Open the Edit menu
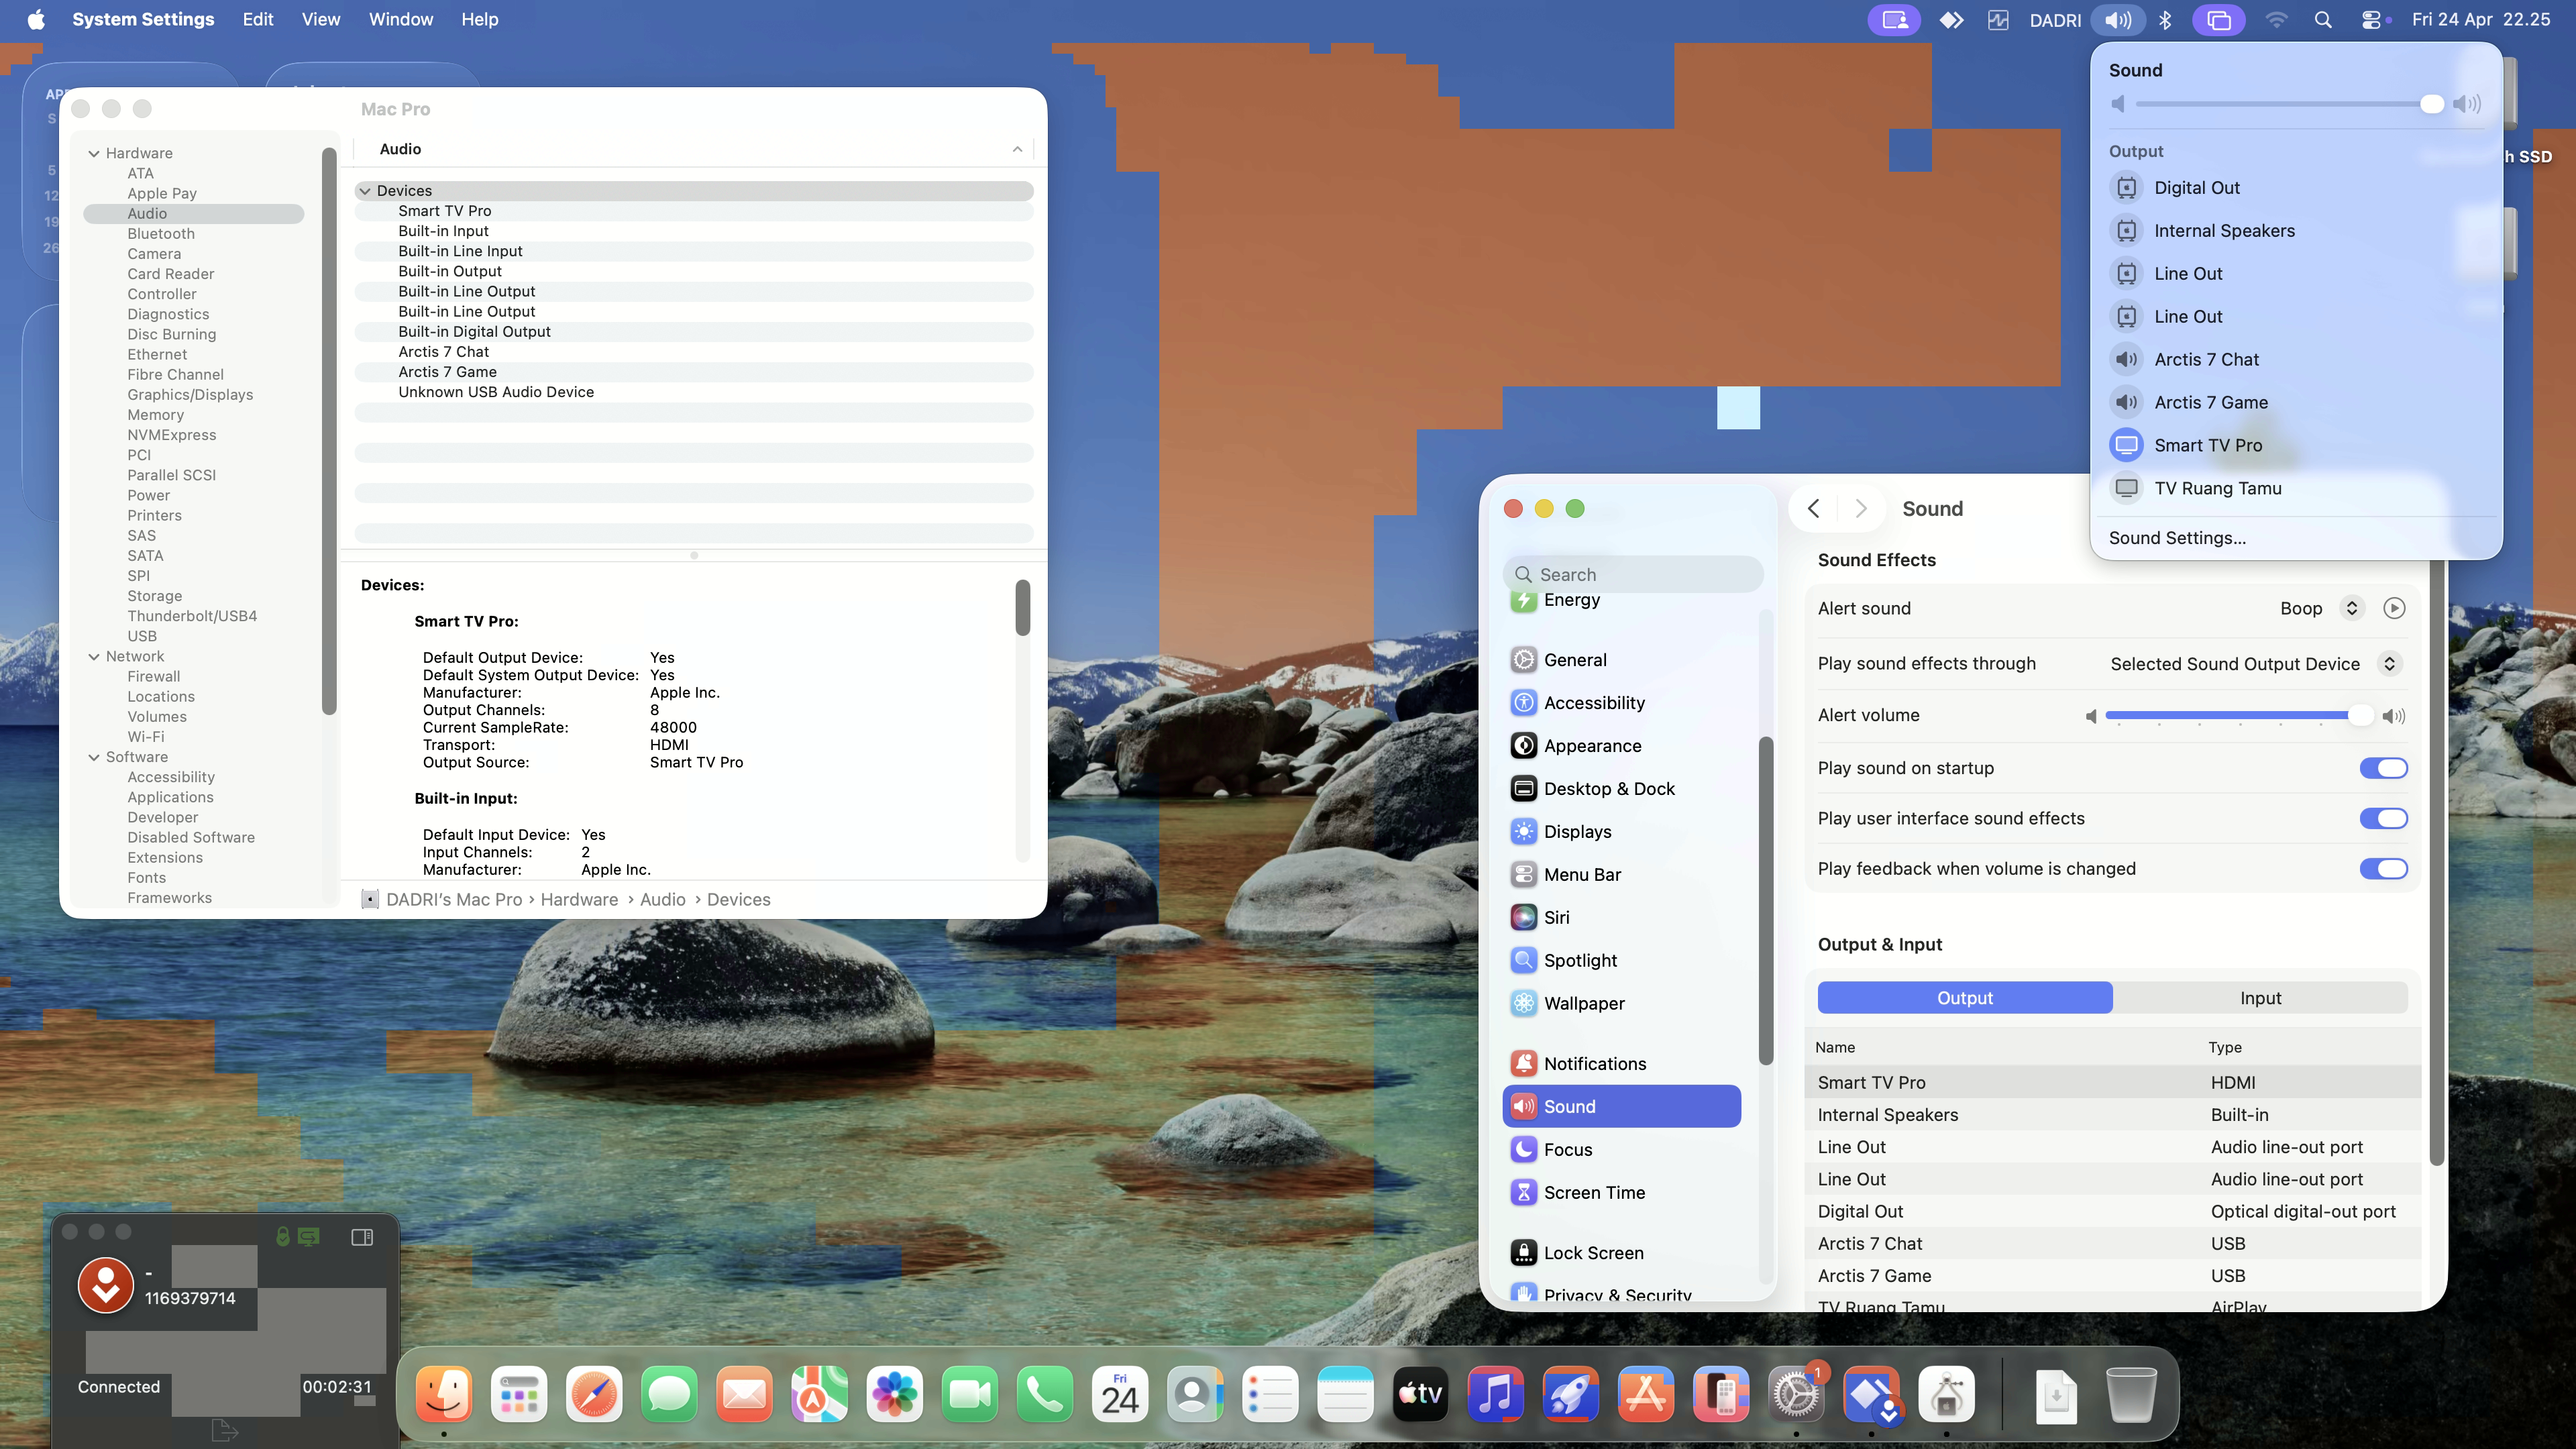This screenshot has width=2576, height=1449. point(258,20)
